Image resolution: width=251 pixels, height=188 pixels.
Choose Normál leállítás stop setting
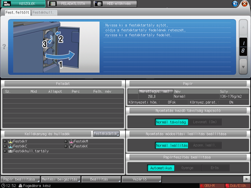click(x=171, y=145)
